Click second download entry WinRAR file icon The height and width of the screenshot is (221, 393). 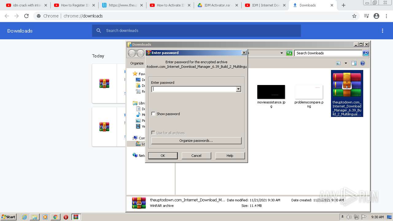point(104,127)
